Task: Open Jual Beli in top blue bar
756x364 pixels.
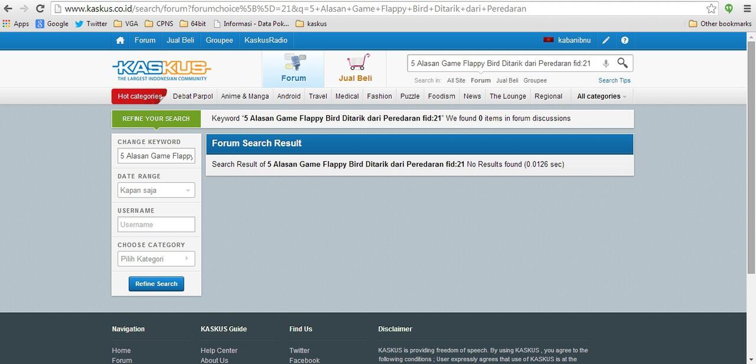Action: (x=180, y=40)
